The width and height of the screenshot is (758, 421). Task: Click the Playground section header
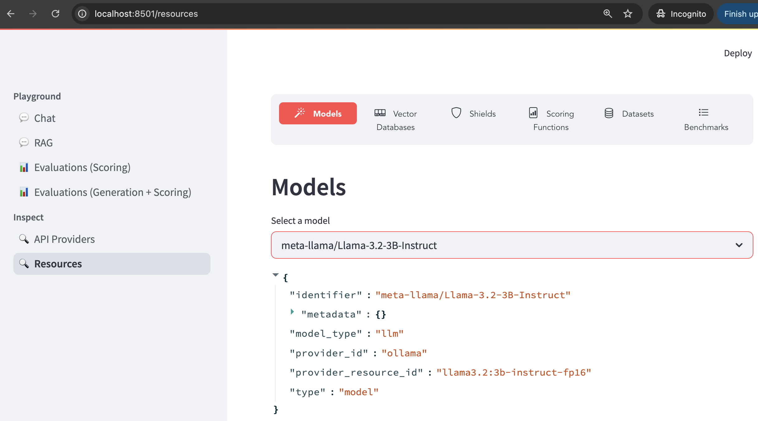pyautogui.click(x=37, y=96)
